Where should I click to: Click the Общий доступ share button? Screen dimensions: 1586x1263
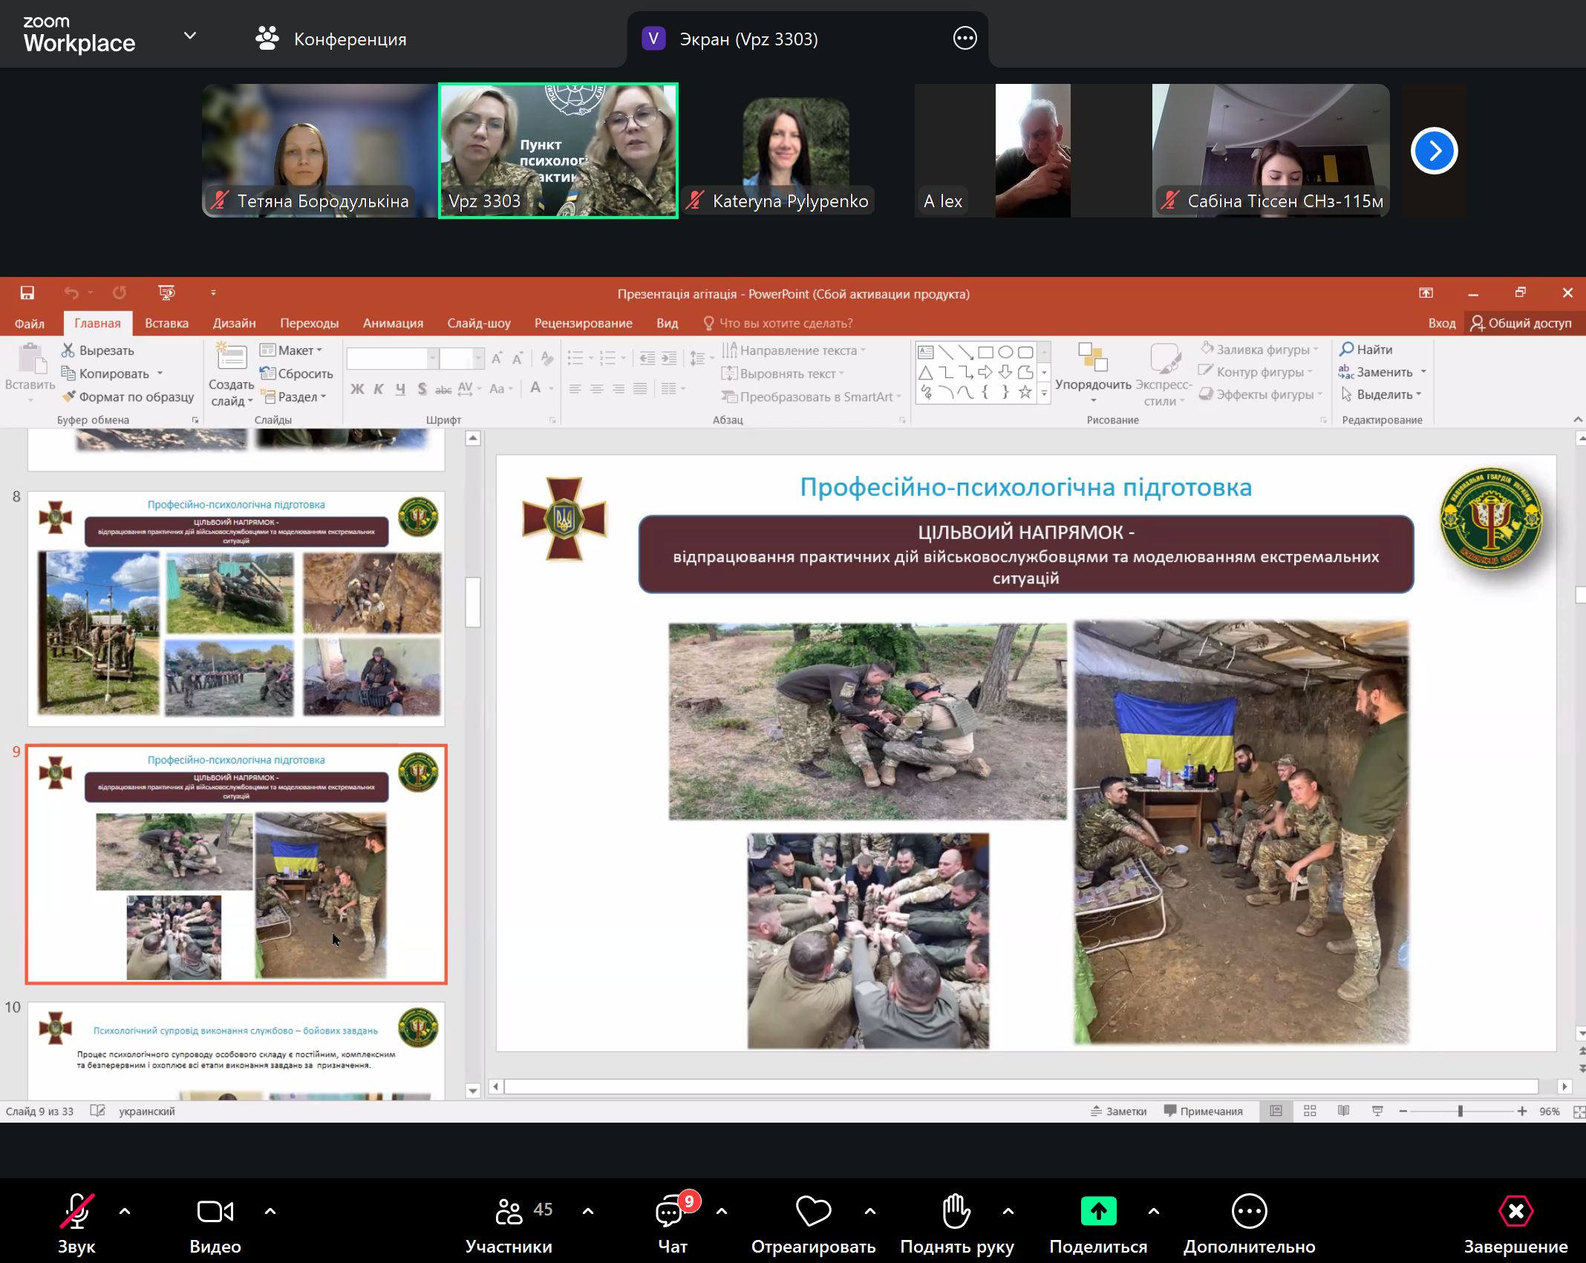[1521, 323]
